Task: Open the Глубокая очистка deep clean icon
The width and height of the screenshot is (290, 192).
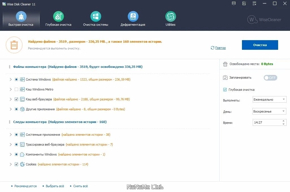Action: point(59,17)
